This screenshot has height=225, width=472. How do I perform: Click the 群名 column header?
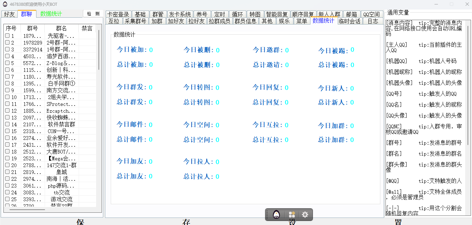point(62,29)
